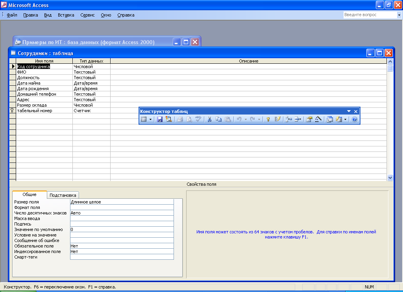
Task: Expand the New Object dropdown arrow
Action: tap(346, 119)
